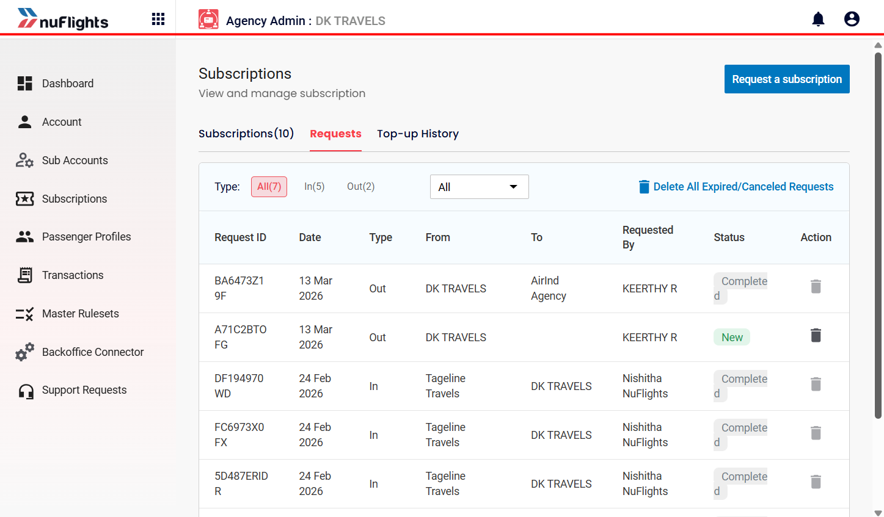Click the New status badge

click(x=732, y=338)
